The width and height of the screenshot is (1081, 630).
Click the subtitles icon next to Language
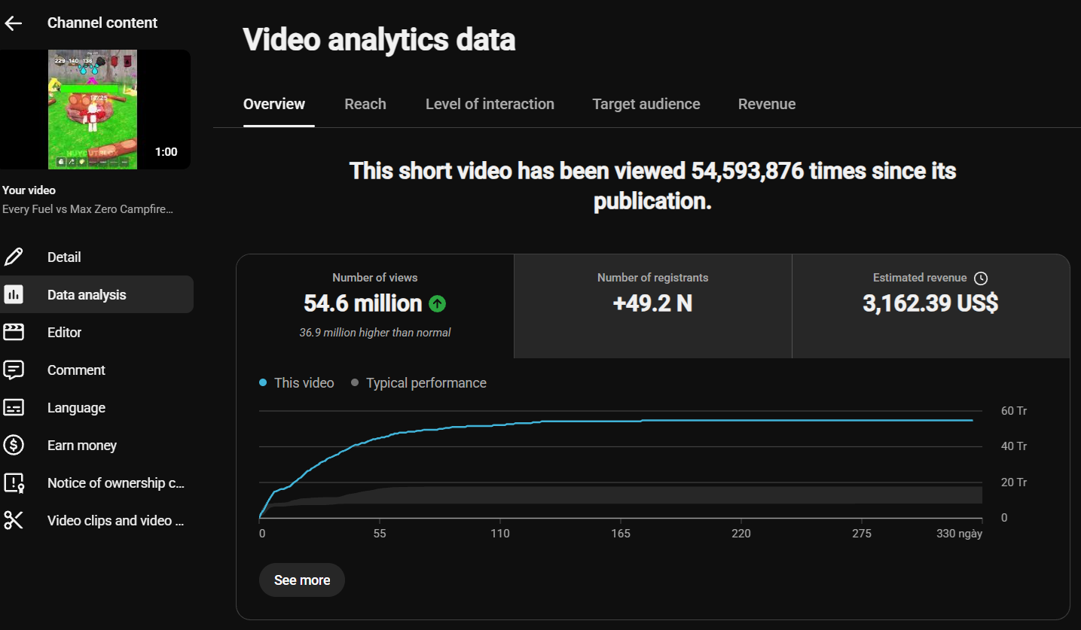point(14,407)
